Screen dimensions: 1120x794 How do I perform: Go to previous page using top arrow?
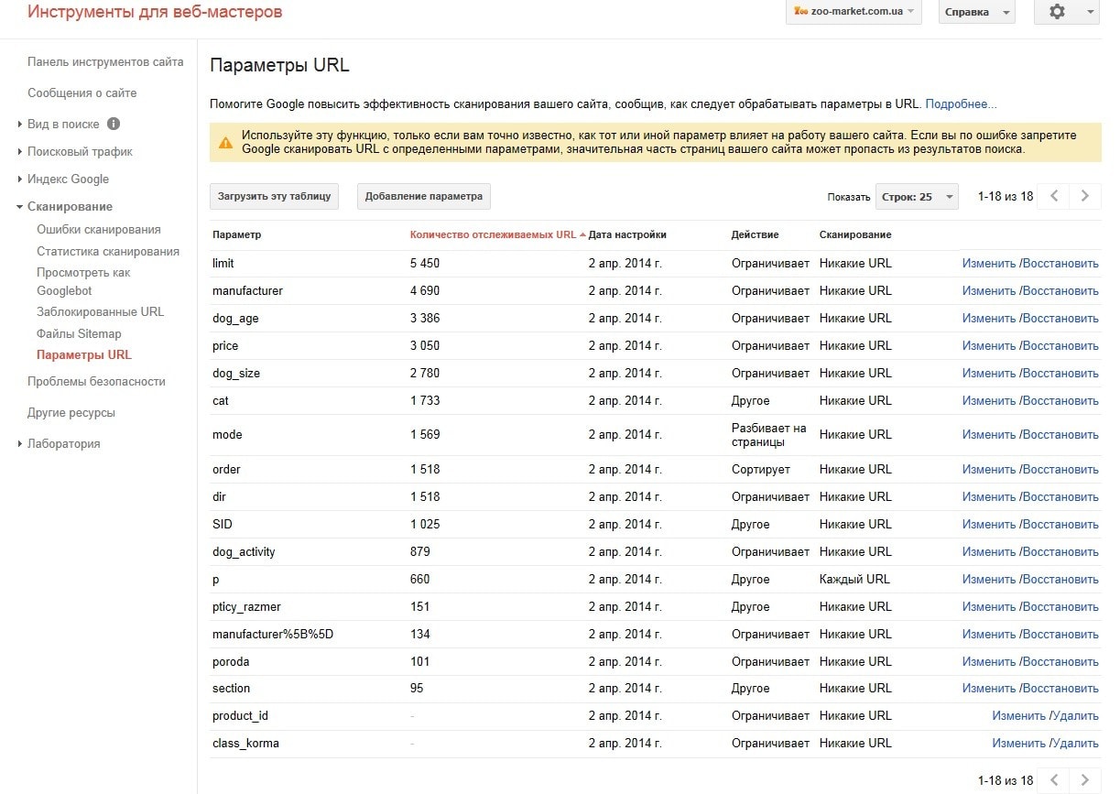click(x=1054, y=196)
